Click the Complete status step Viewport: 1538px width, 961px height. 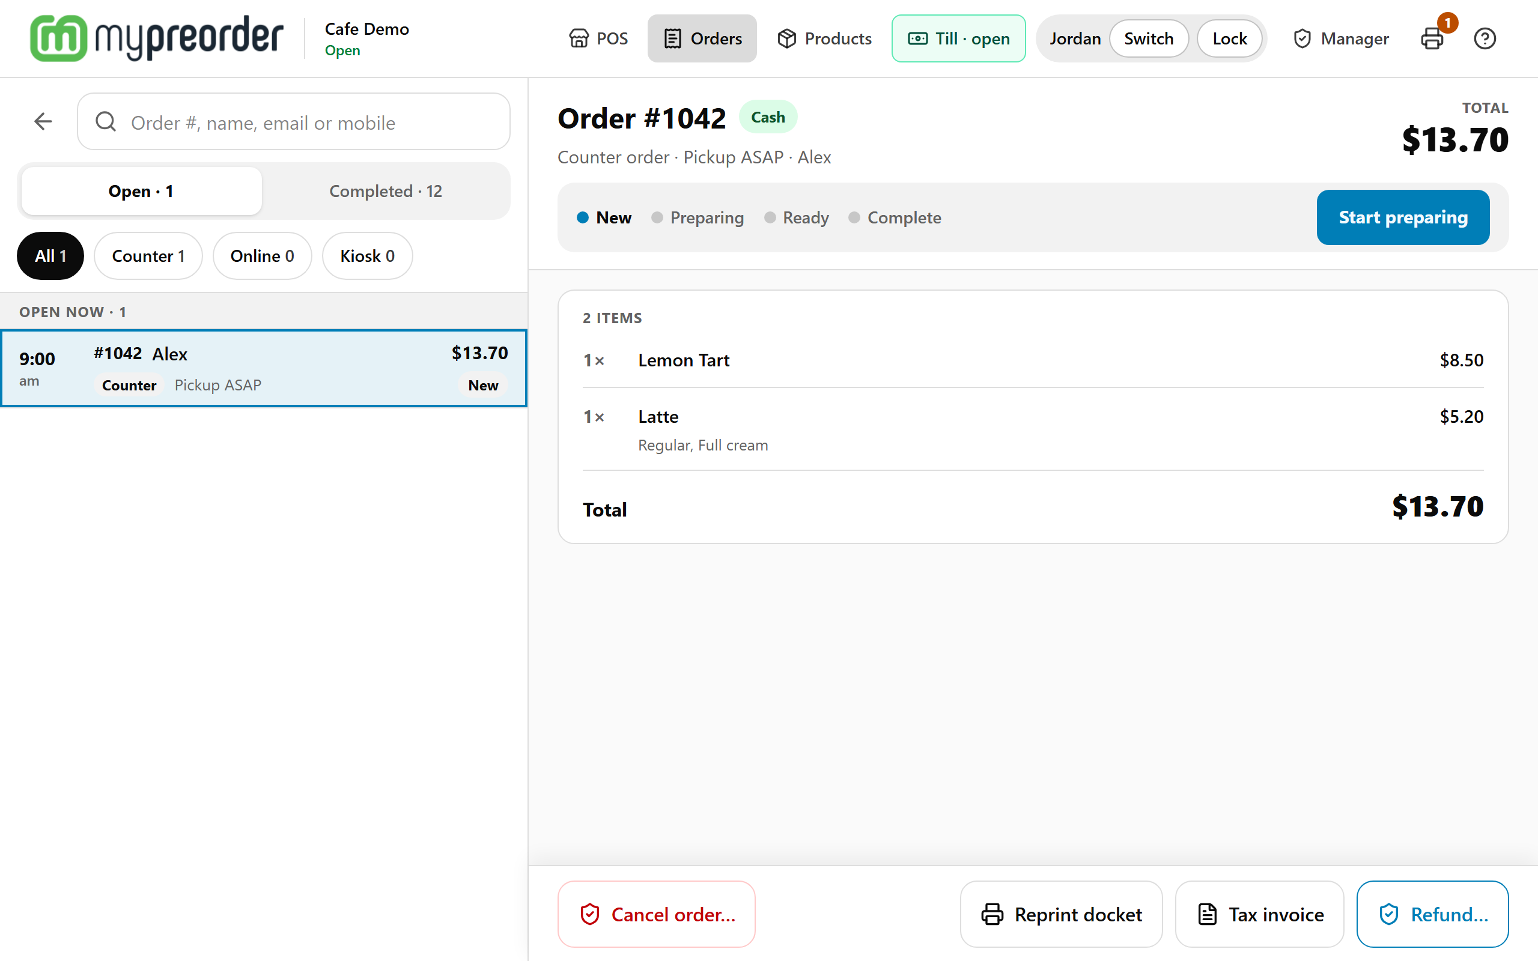click(894, 217)
